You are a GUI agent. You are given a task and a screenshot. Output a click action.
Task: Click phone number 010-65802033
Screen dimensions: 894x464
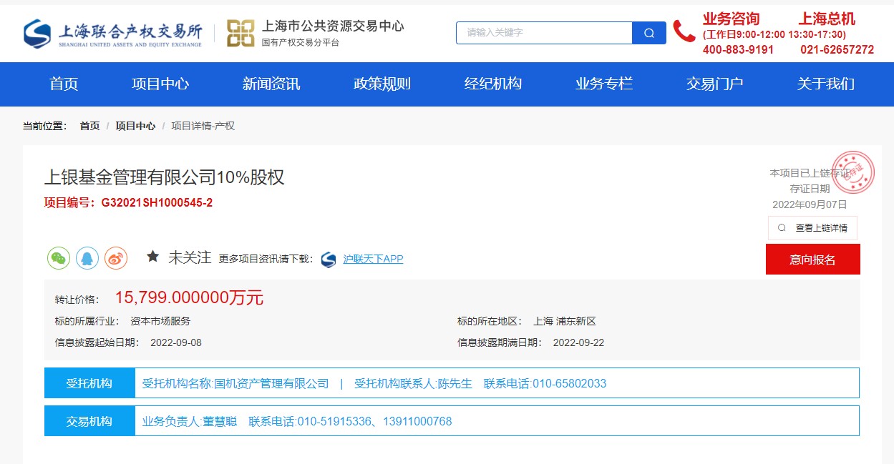(569, 383)
